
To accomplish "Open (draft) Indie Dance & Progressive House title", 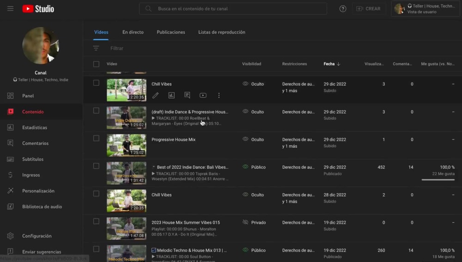I will point(190,112).
